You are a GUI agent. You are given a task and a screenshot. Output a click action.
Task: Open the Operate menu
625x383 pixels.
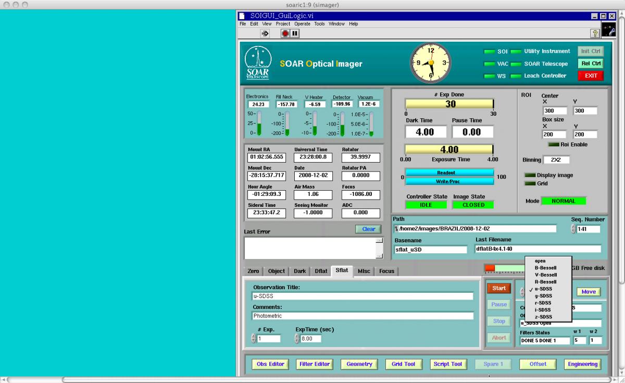coord(302,24)
